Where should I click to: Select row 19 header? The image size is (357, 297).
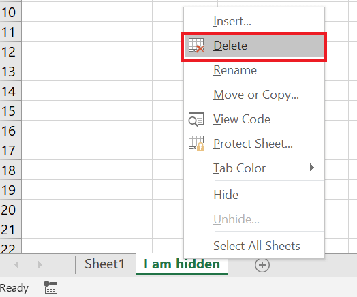pos(10,190)
